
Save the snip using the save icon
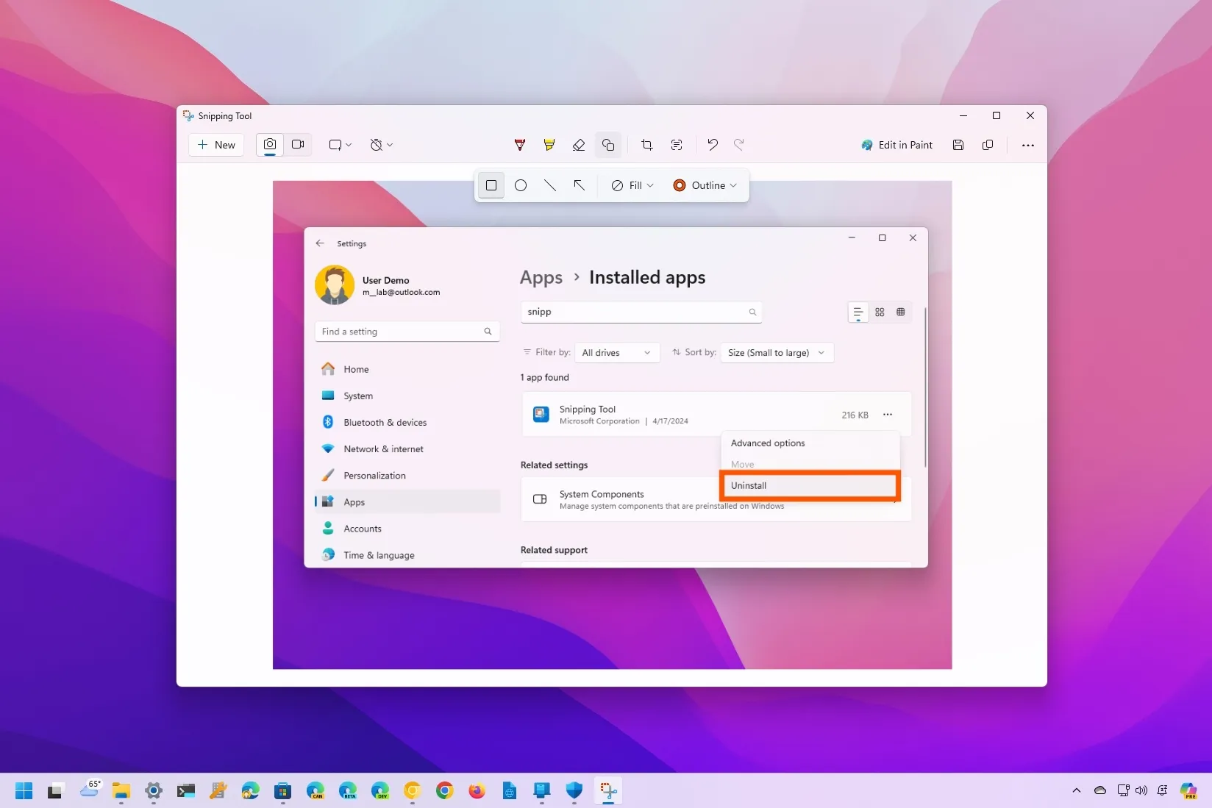tap(958, 145)
